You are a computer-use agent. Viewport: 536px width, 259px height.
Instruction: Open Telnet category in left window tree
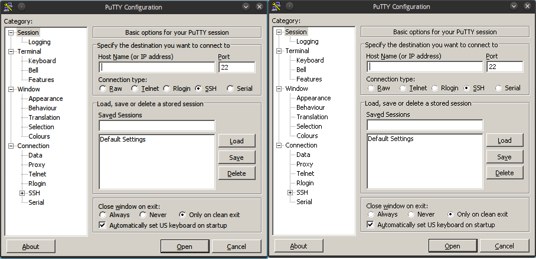point(37,174)
